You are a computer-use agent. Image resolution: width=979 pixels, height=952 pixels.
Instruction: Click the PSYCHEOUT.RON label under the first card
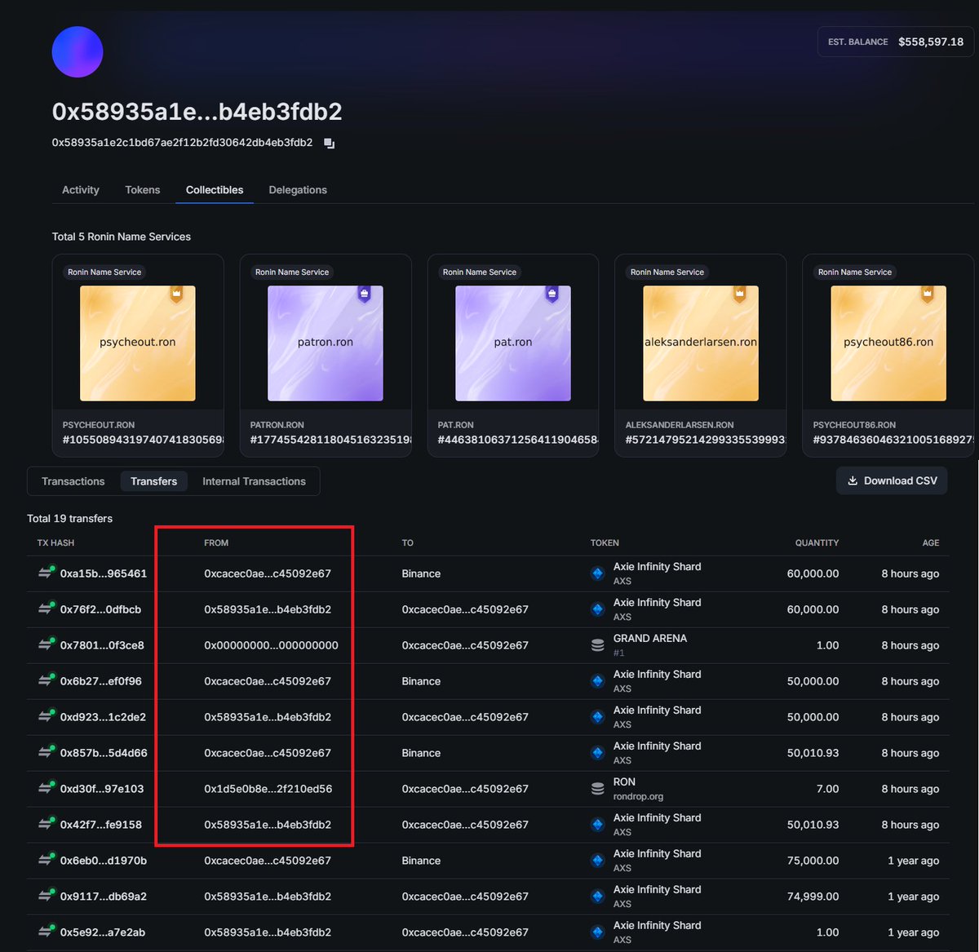(x=99, y=425)
